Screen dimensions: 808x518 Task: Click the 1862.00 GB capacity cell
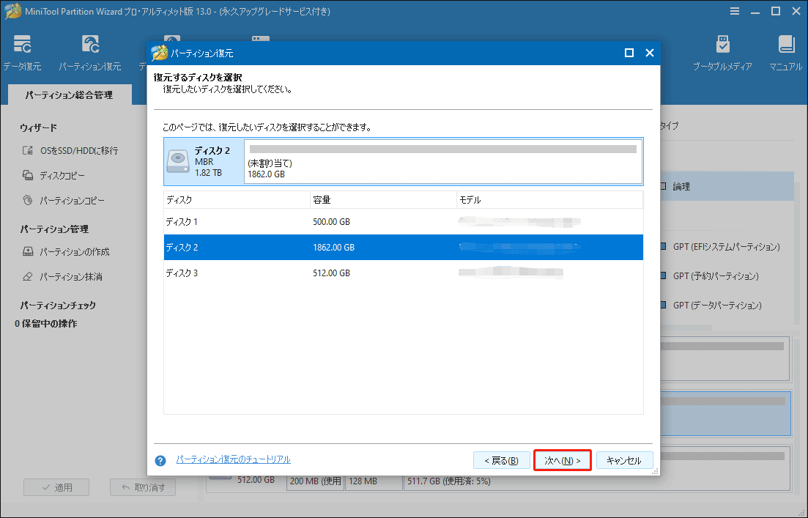pyautogui.click(x=333, y=248)
